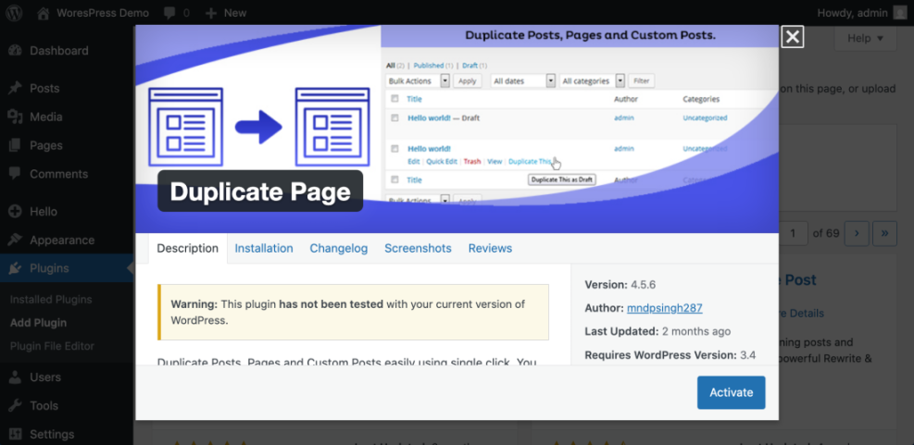Screen dimensions: 914x445
Task: Click New in the admin bar
Action: (x=235, y=13)
